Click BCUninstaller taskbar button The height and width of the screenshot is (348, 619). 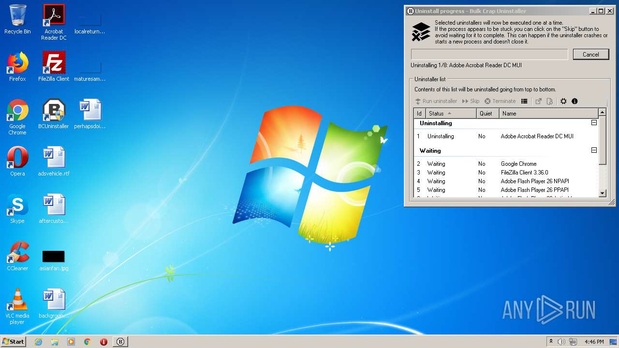coord(120,342)
